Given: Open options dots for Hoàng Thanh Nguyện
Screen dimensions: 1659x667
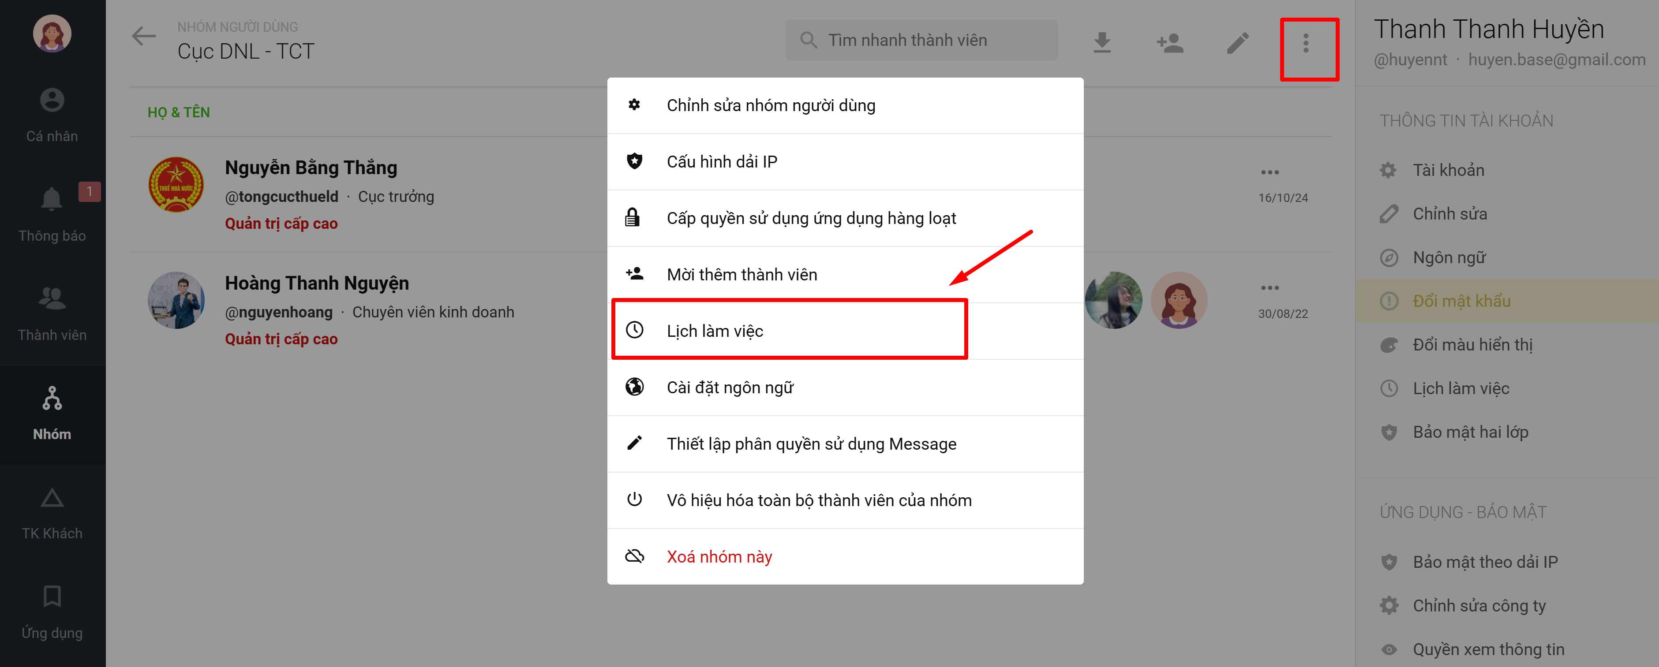Looking at the screenshot, I should [1270, 288].
